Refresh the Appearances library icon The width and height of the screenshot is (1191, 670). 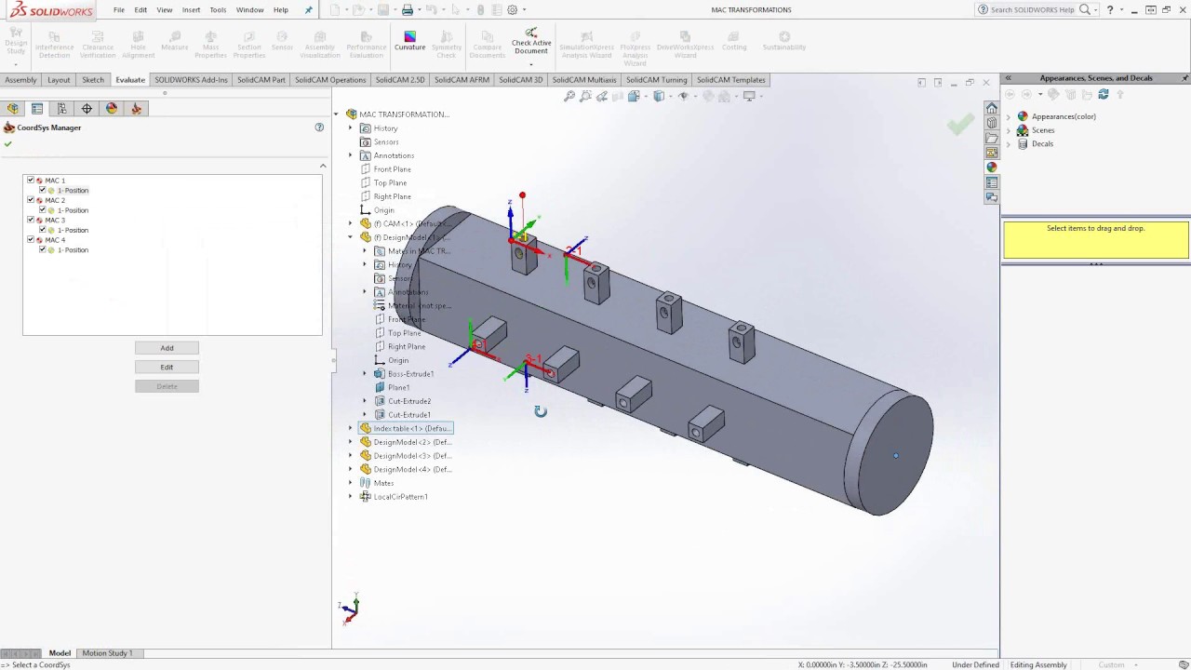(1104, 94)
